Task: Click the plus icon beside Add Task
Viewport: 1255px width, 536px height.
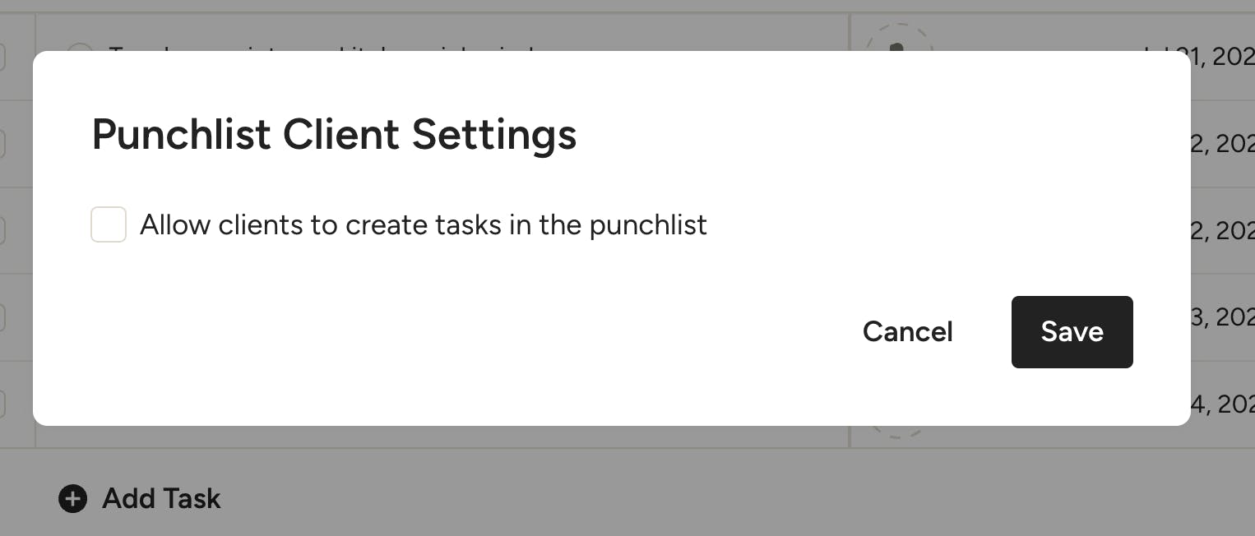Action: point(72,498)
